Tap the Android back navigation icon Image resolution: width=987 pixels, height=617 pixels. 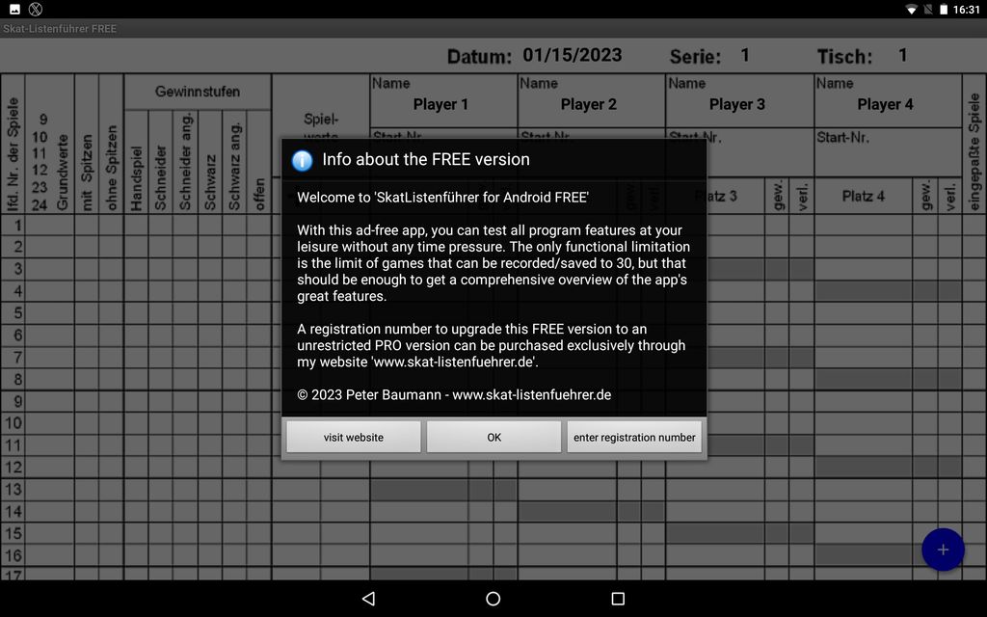coord(369,599)
